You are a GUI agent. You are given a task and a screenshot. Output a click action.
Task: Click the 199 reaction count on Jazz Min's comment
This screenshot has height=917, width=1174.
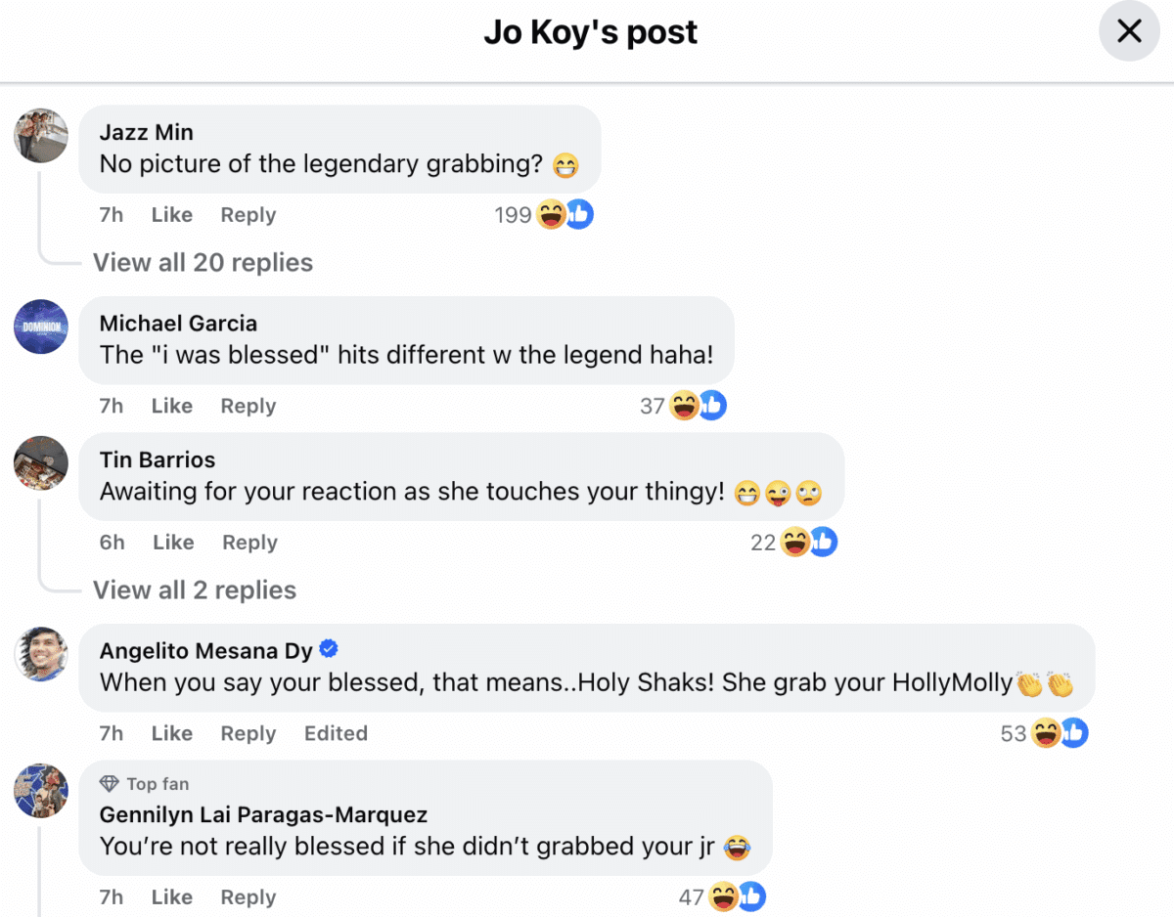tap(513, 214)
